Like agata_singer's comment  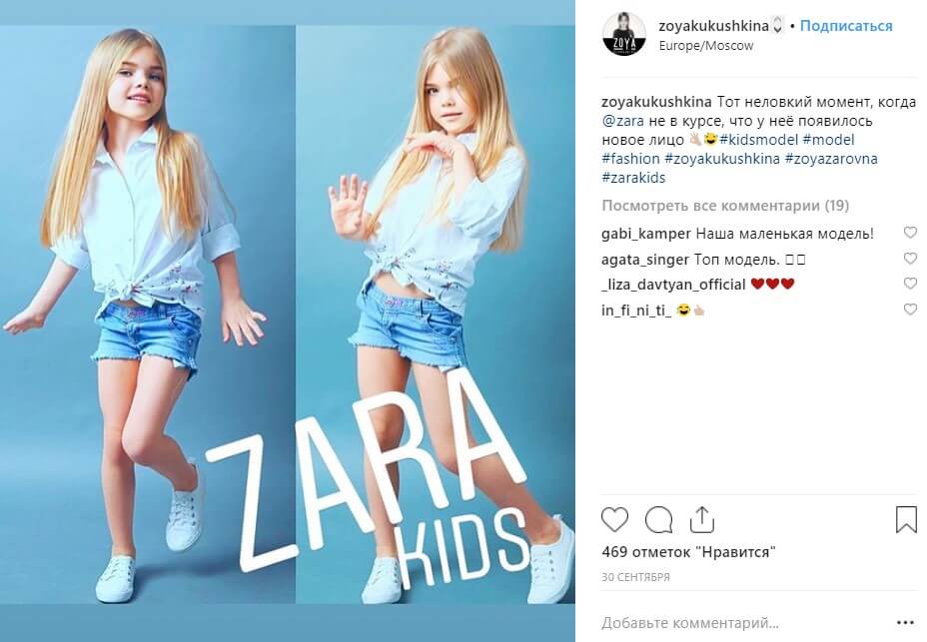tap(910, 259)
